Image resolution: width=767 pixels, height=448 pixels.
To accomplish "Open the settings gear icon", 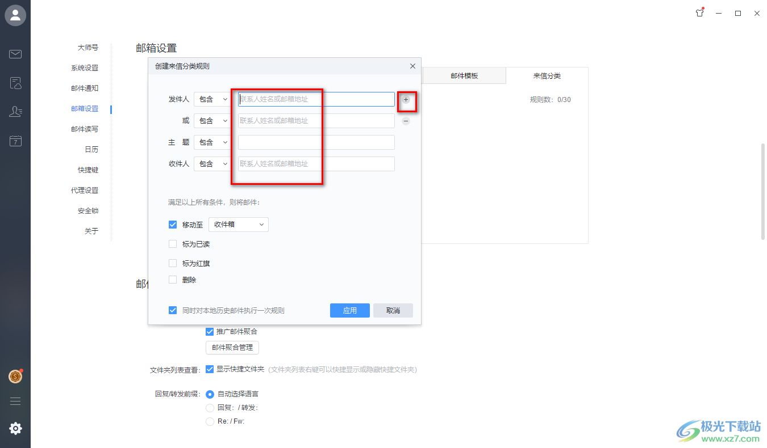I will point(15,429).
